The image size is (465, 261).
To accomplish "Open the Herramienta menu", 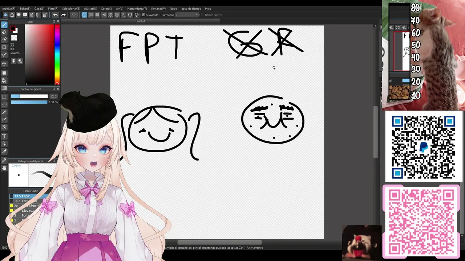I will (137, 9).
